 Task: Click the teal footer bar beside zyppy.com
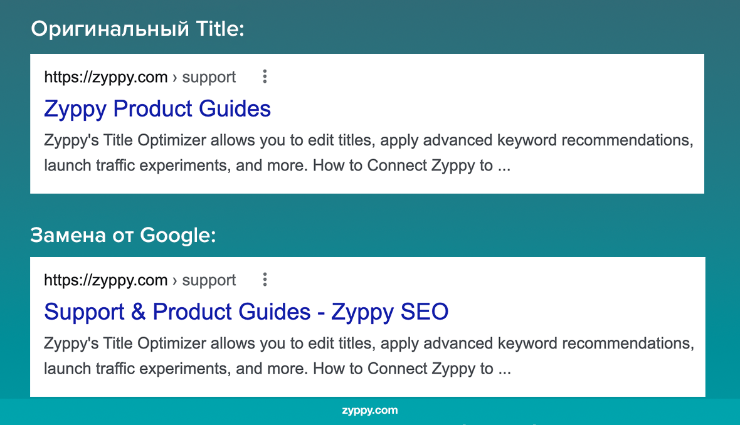pos(188,411)
